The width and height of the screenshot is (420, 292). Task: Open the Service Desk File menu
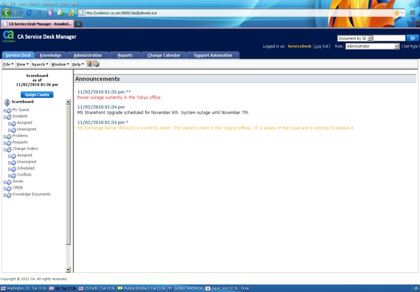[x=8, y=64]
